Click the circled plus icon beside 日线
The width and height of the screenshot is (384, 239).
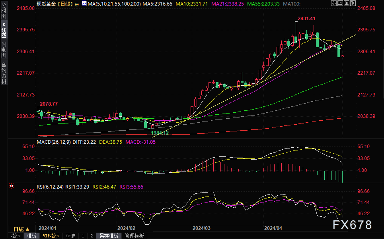(x=77, y=4)
